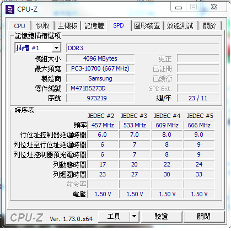Click the JEDEC #2 voltage 1.50 V
Screen dimensions: 231x231
103,194
